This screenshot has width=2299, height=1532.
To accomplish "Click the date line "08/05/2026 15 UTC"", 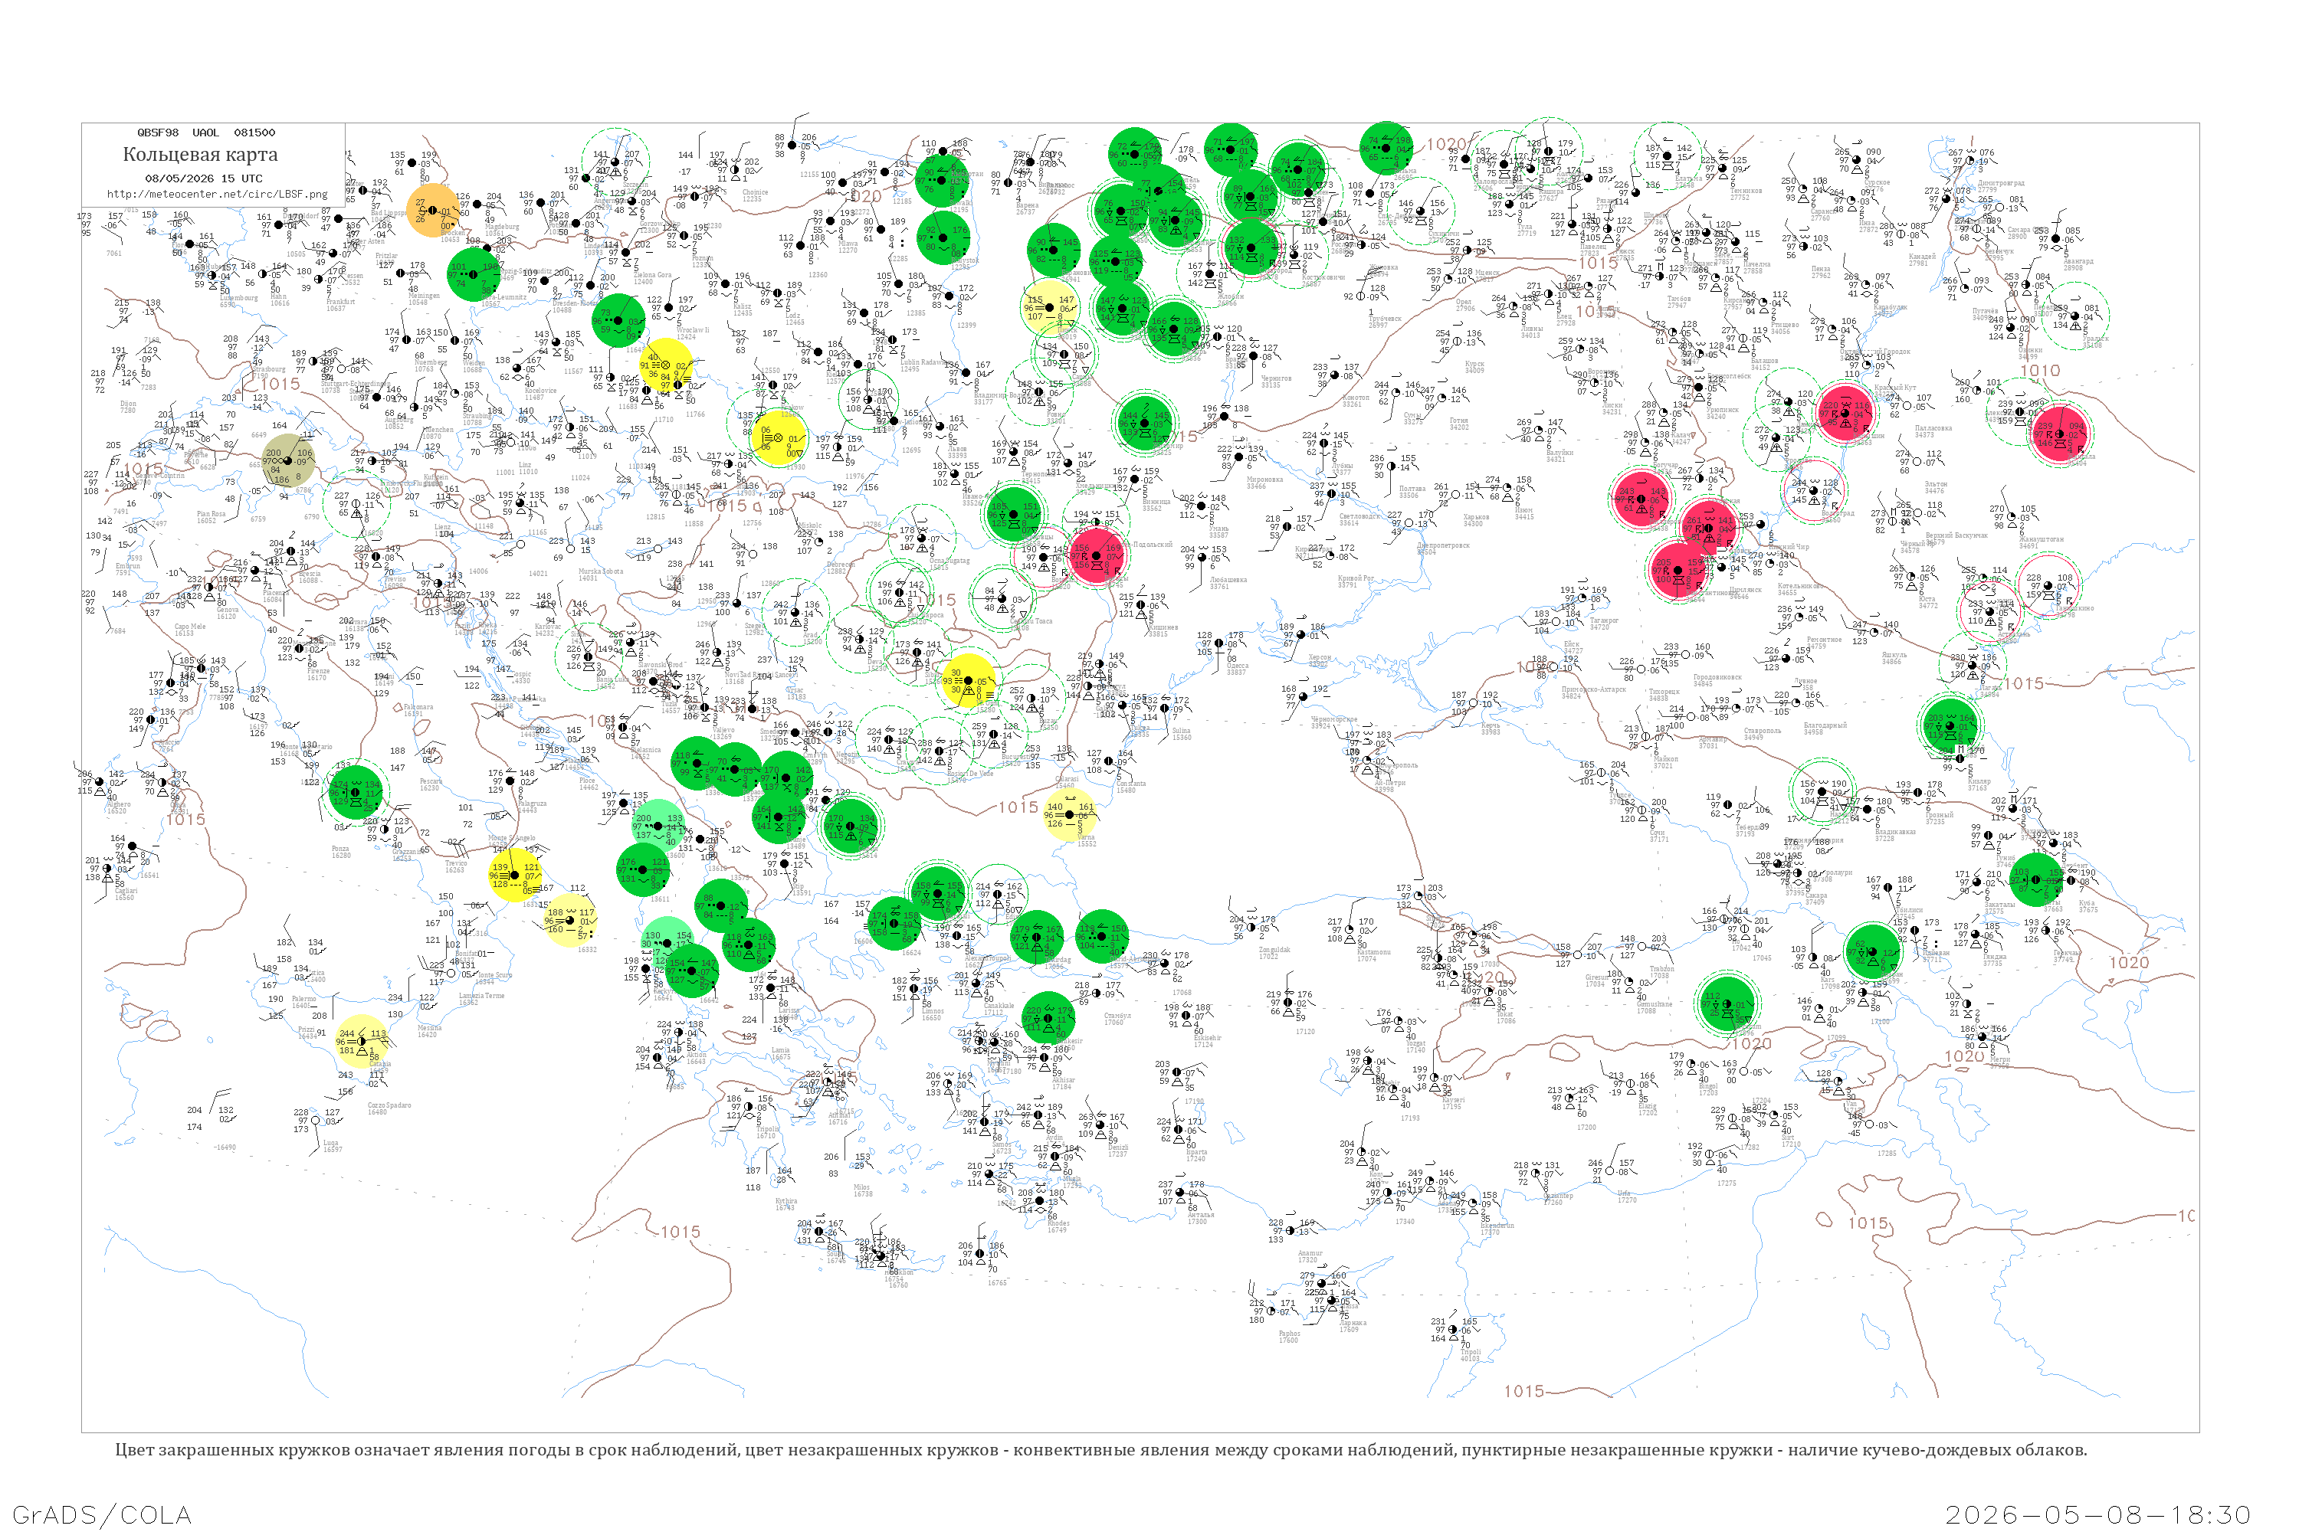I will [203, 178].
